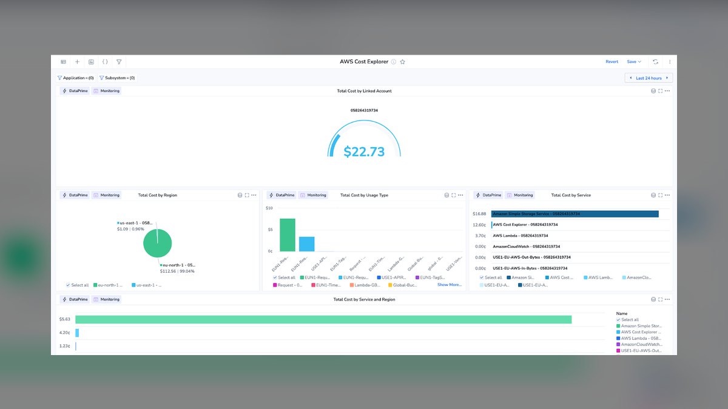Image resolution: width=728 pixels, height=409 pixels.
Task: Click the Amazon Simple Storage Service bar
Action: [x=575, y=214]
